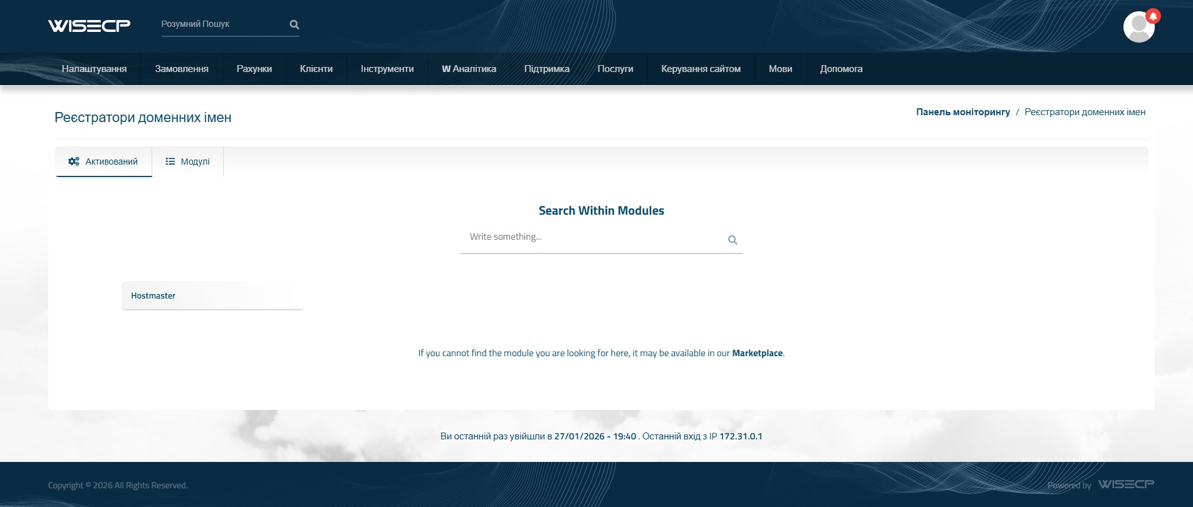Focus the Розумний Пошук search field

tap(222, 24)
